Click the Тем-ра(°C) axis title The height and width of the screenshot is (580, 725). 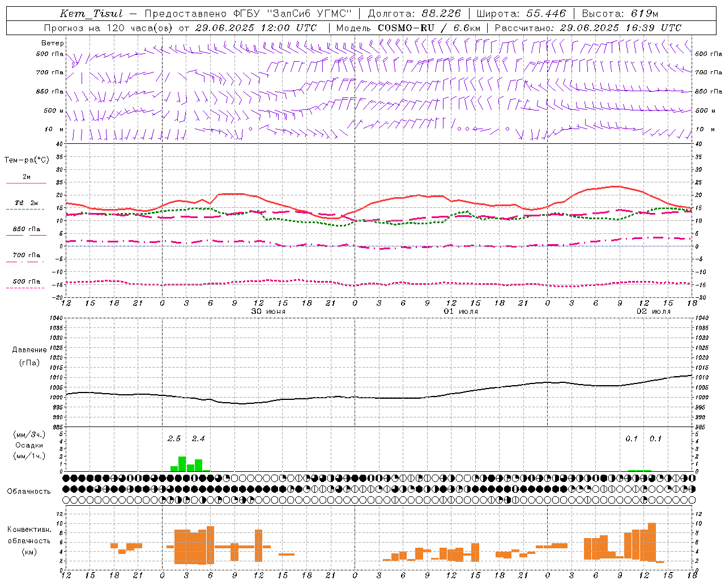(x=27, y=160)
